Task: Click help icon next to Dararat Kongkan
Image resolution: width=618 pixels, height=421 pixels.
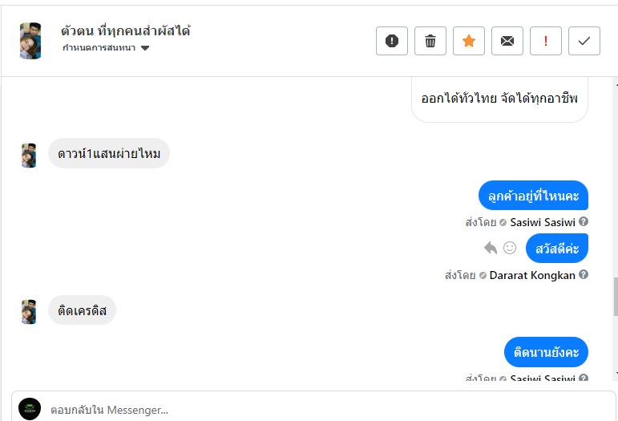Action: click(x=584, y=275)
